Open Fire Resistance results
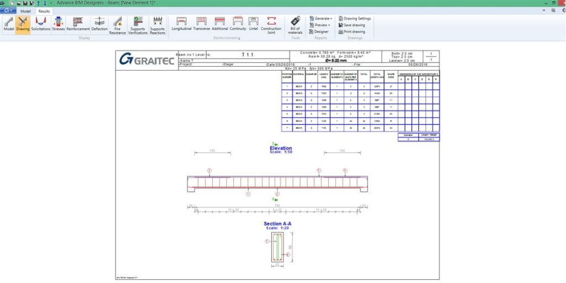This screenshot has width=566, height=283. 117,25
